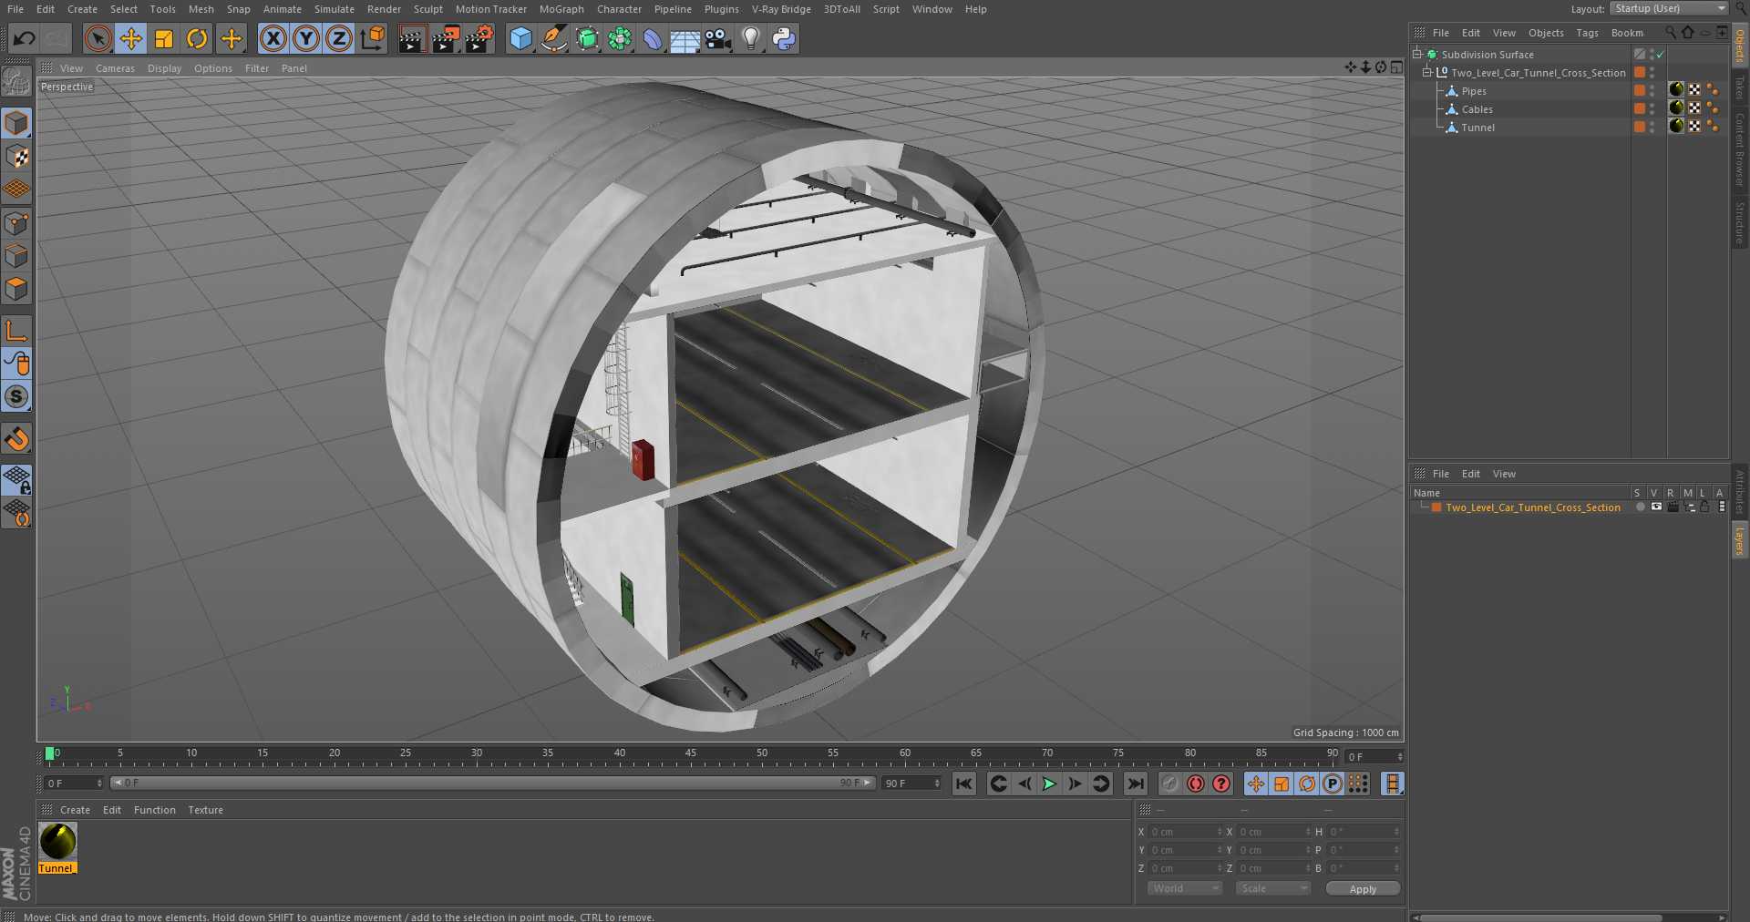The image size is (1750, 922).
Task: Toggle layer lock for Two_Level_Car_Tunnel_Cross_Section
Action: pos(1704,507)
